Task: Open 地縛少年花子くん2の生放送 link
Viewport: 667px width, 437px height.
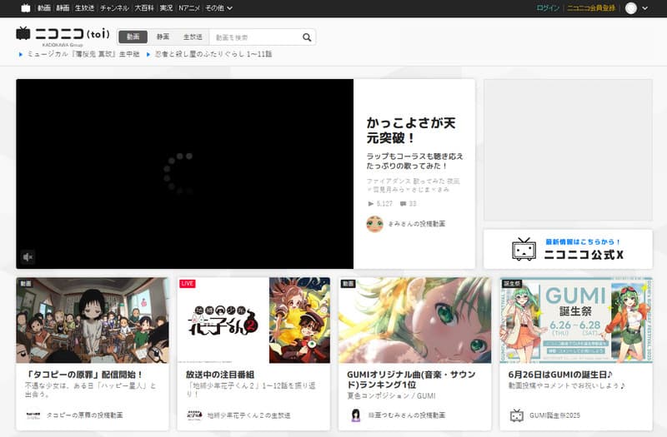Action: coord(248,415)
